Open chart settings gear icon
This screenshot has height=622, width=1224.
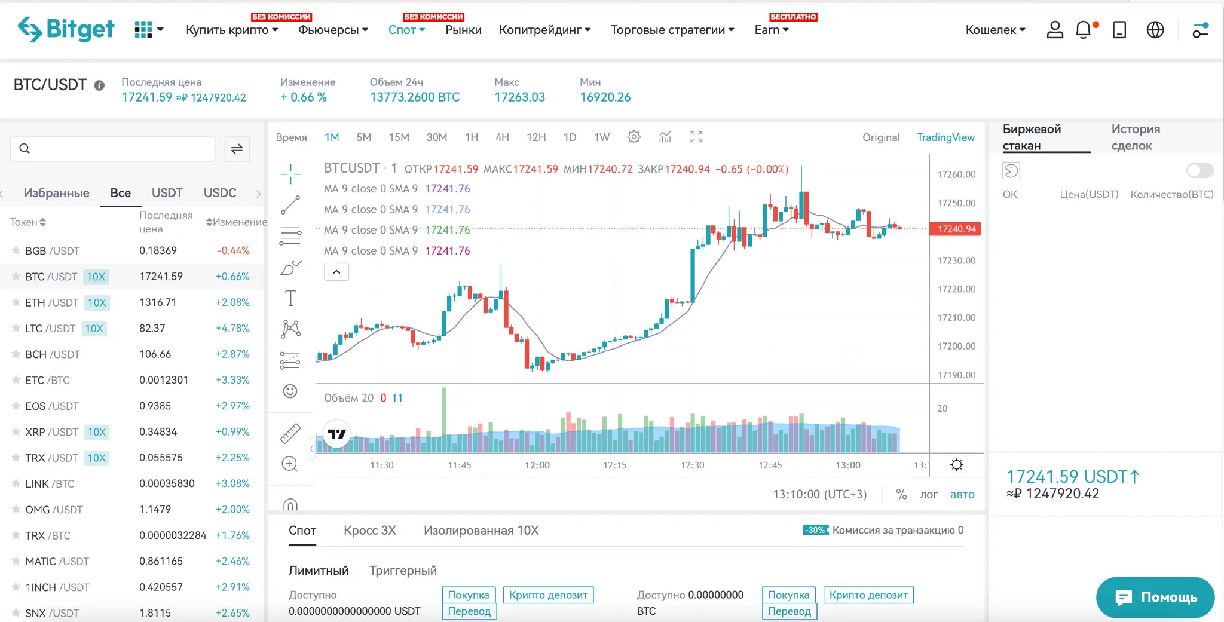pyautogui.click(x=634, y=137)
